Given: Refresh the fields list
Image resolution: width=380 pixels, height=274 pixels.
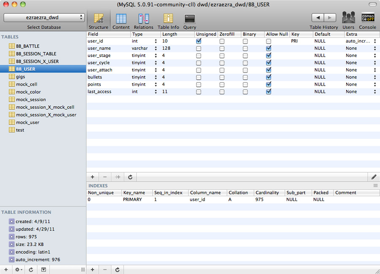Looking at the screenshot, I should click(x=130, y=177).
